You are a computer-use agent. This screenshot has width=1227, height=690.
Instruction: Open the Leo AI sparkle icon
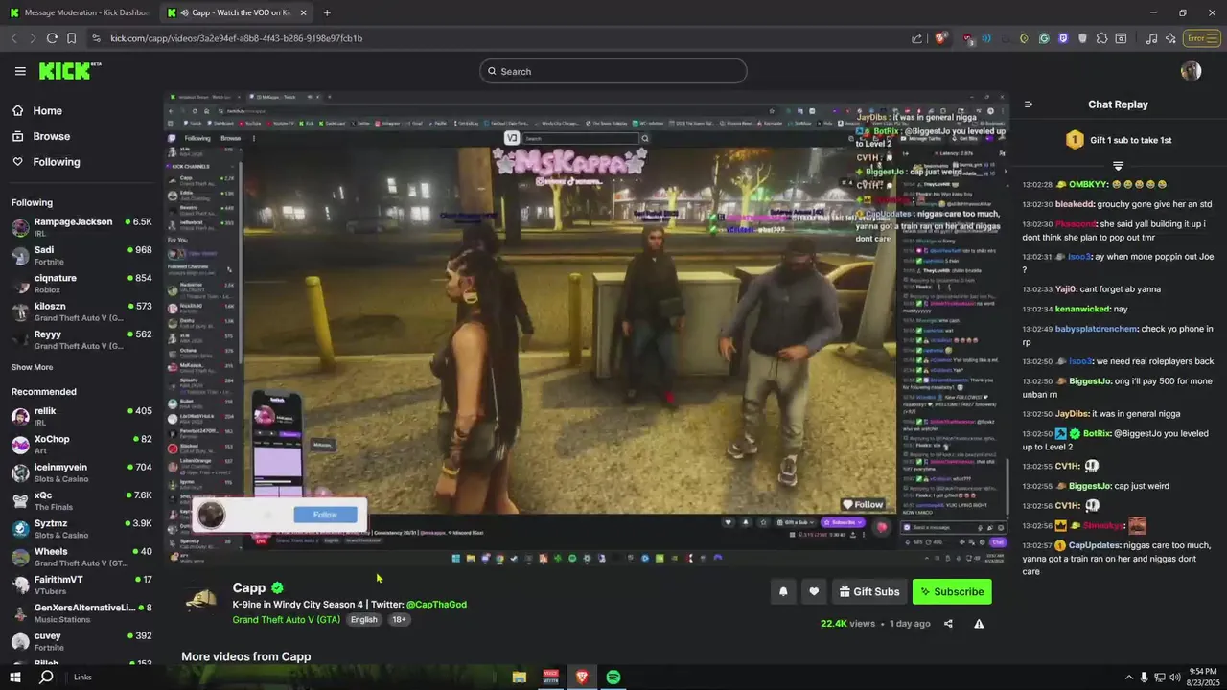point(1170,38)
